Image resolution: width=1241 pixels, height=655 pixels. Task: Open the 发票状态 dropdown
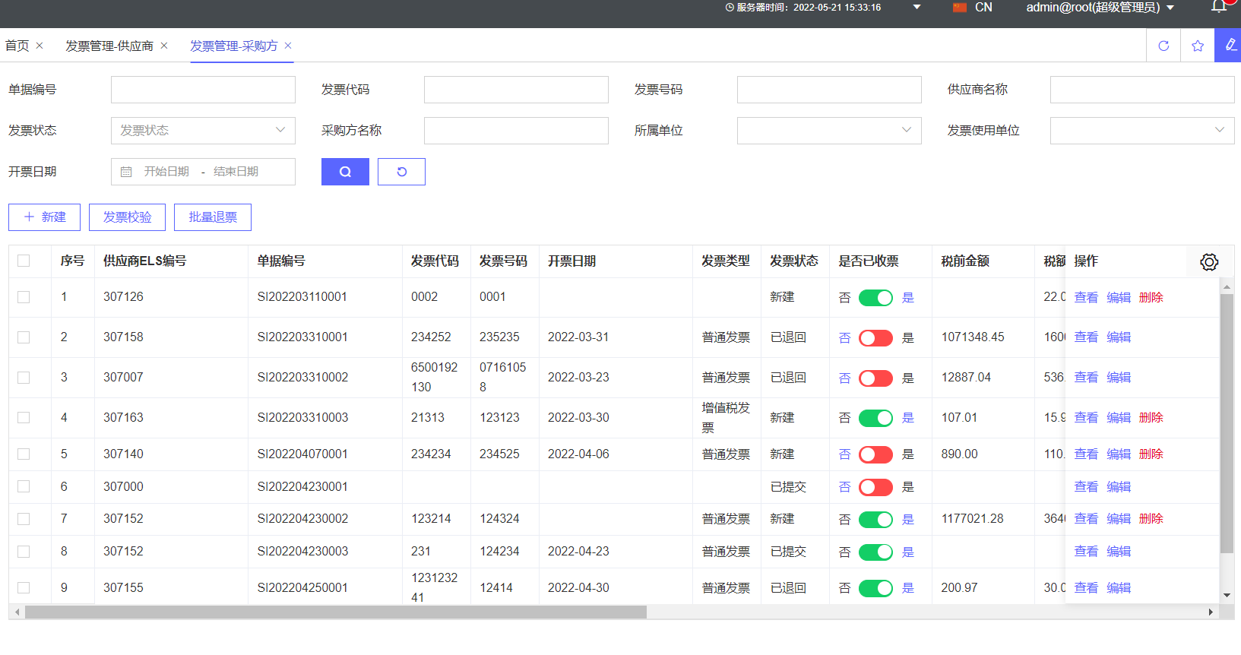[x=203, y=131]
